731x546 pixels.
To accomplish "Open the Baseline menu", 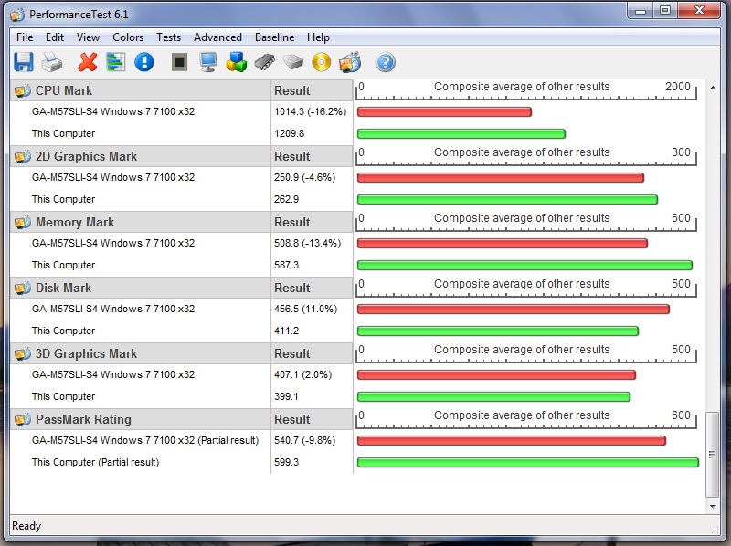I will point(275,37).
